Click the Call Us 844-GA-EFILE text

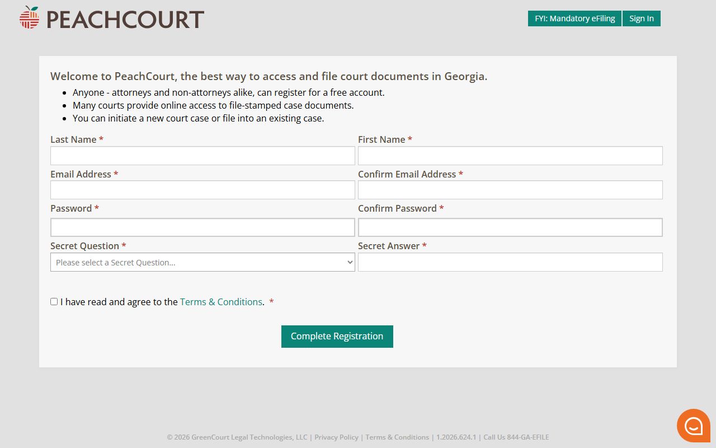516,437
